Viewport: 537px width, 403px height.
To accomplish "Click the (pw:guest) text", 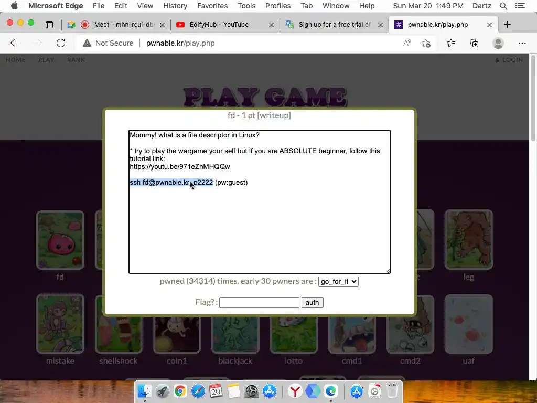I will point(231,182).
